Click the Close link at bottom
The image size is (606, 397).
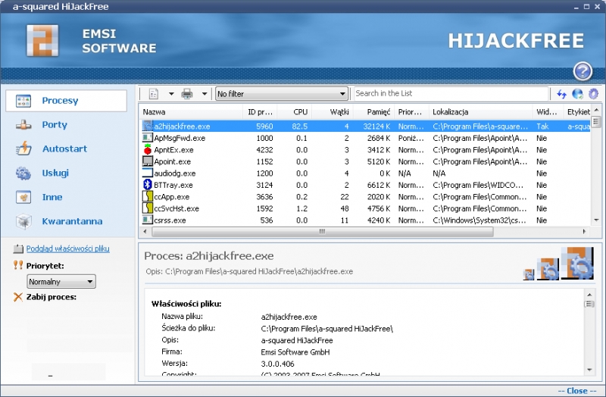578,391
